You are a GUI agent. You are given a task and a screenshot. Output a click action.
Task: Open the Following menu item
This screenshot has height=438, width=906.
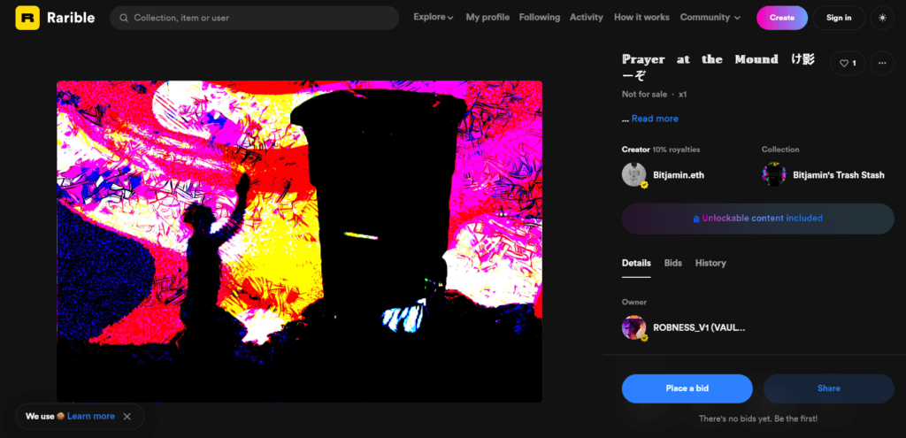(539, 18)
